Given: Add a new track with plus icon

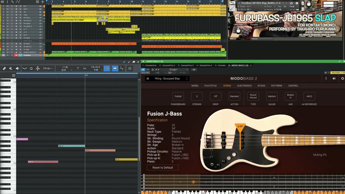Looking at the screenshot, I should [43, 2].
